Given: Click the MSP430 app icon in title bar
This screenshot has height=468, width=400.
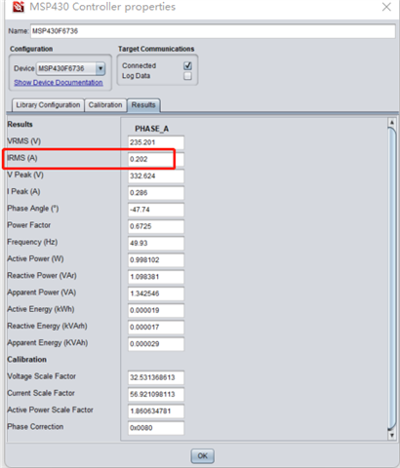Looking at the screenshot, I should (x=19, y=7).
